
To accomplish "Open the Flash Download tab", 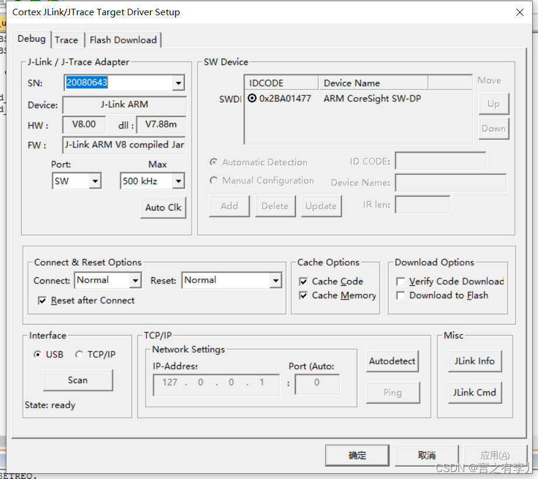I will point(123,40).
